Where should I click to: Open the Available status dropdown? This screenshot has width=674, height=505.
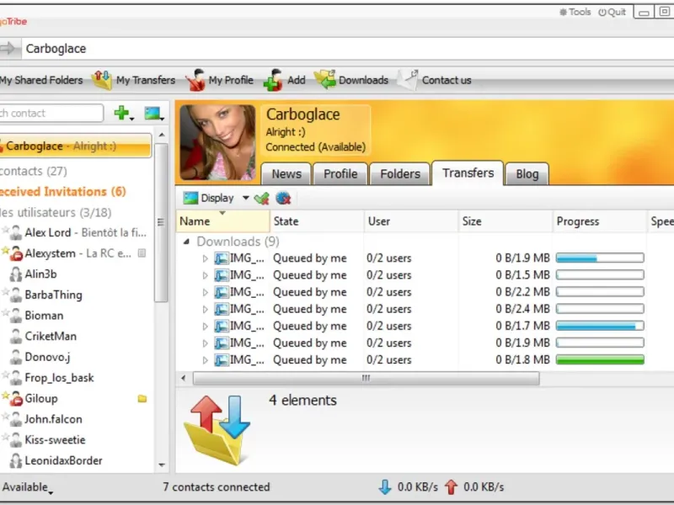pyautogui.click(x=27, y=487)
